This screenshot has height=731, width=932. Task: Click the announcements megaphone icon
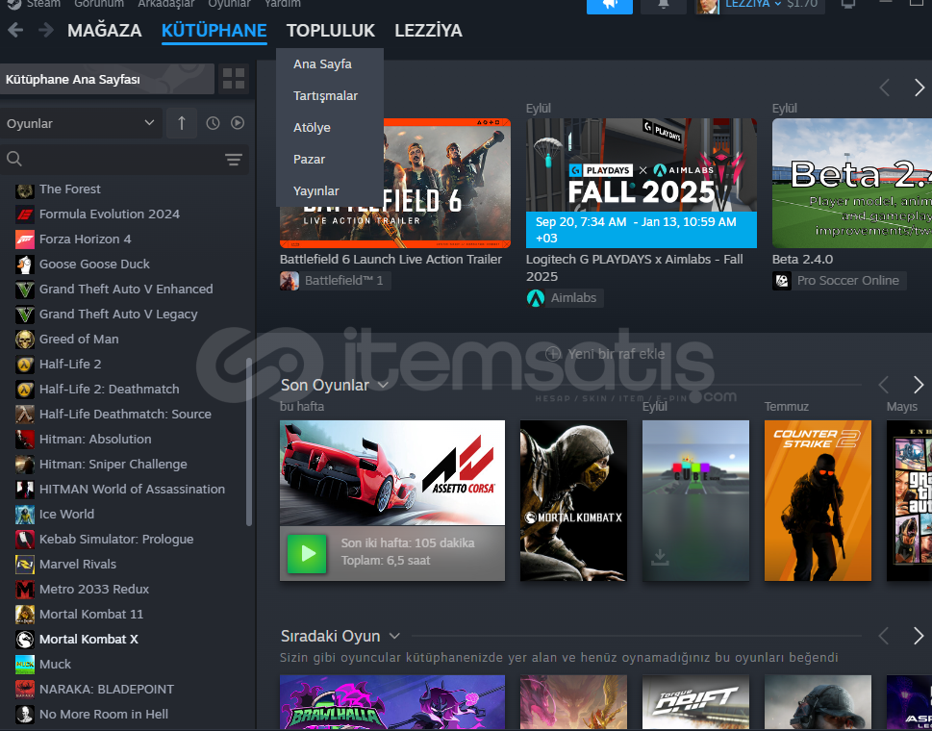[x=609, y=5]
